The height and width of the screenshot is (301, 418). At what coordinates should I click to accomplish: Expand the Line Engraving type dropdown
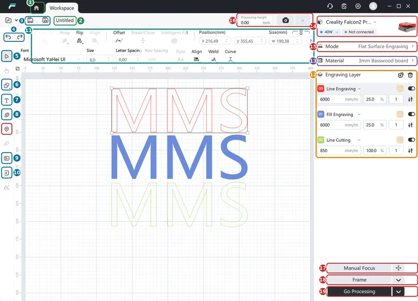click(x=359, y=89)
